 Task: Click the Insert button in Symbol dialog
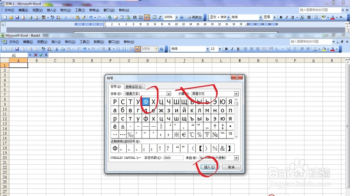click(x=210, y=167)
